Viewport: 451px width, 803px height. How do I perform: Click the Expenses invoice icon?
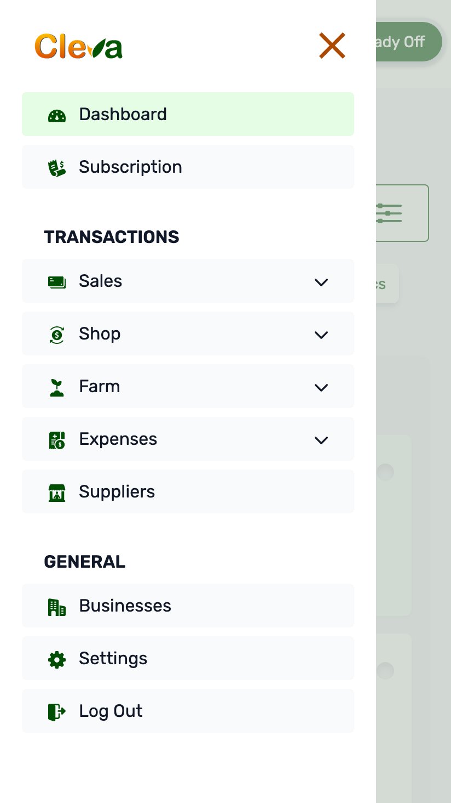point(57,439)
